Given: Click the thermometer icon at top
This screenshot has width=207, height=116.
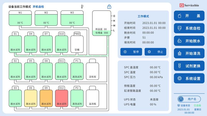Looking at the screenshot, I should point(82,7).
